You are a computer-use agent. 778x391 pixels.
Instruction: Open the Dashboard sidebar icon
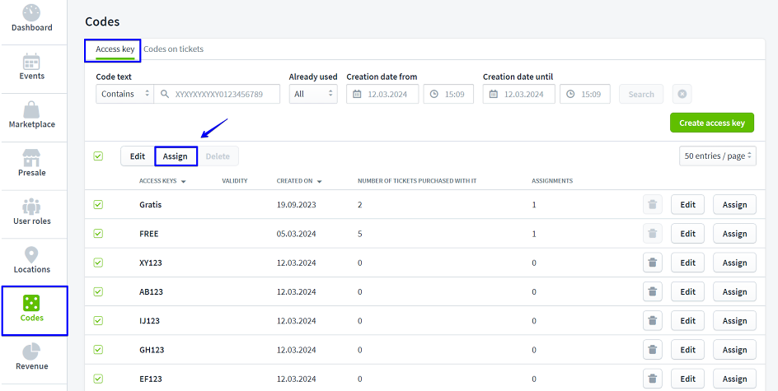coord(31,13)
